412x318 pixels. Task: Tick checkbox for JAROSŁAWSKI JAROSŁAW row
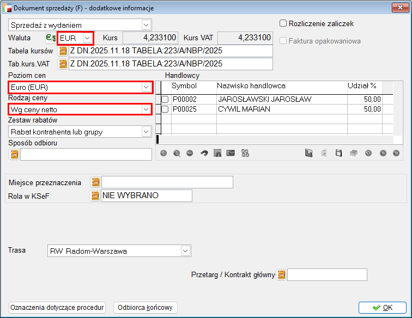165,100
